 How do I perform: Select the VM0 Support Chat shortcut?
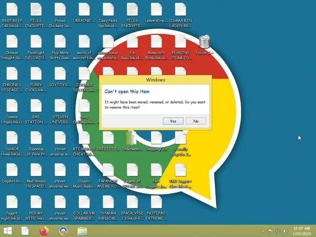point(180,176)
